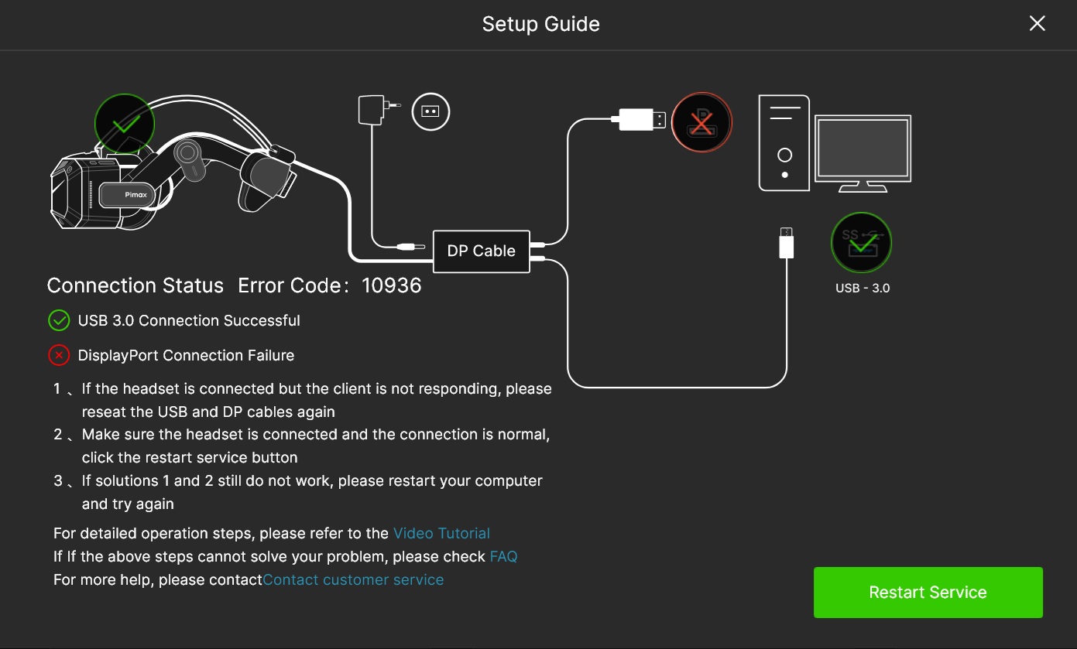Image resolution: width=1077 pixels, height=649 pixels.
Task: Click the desktop computer tower icon
Action: [x=784, y=142]
